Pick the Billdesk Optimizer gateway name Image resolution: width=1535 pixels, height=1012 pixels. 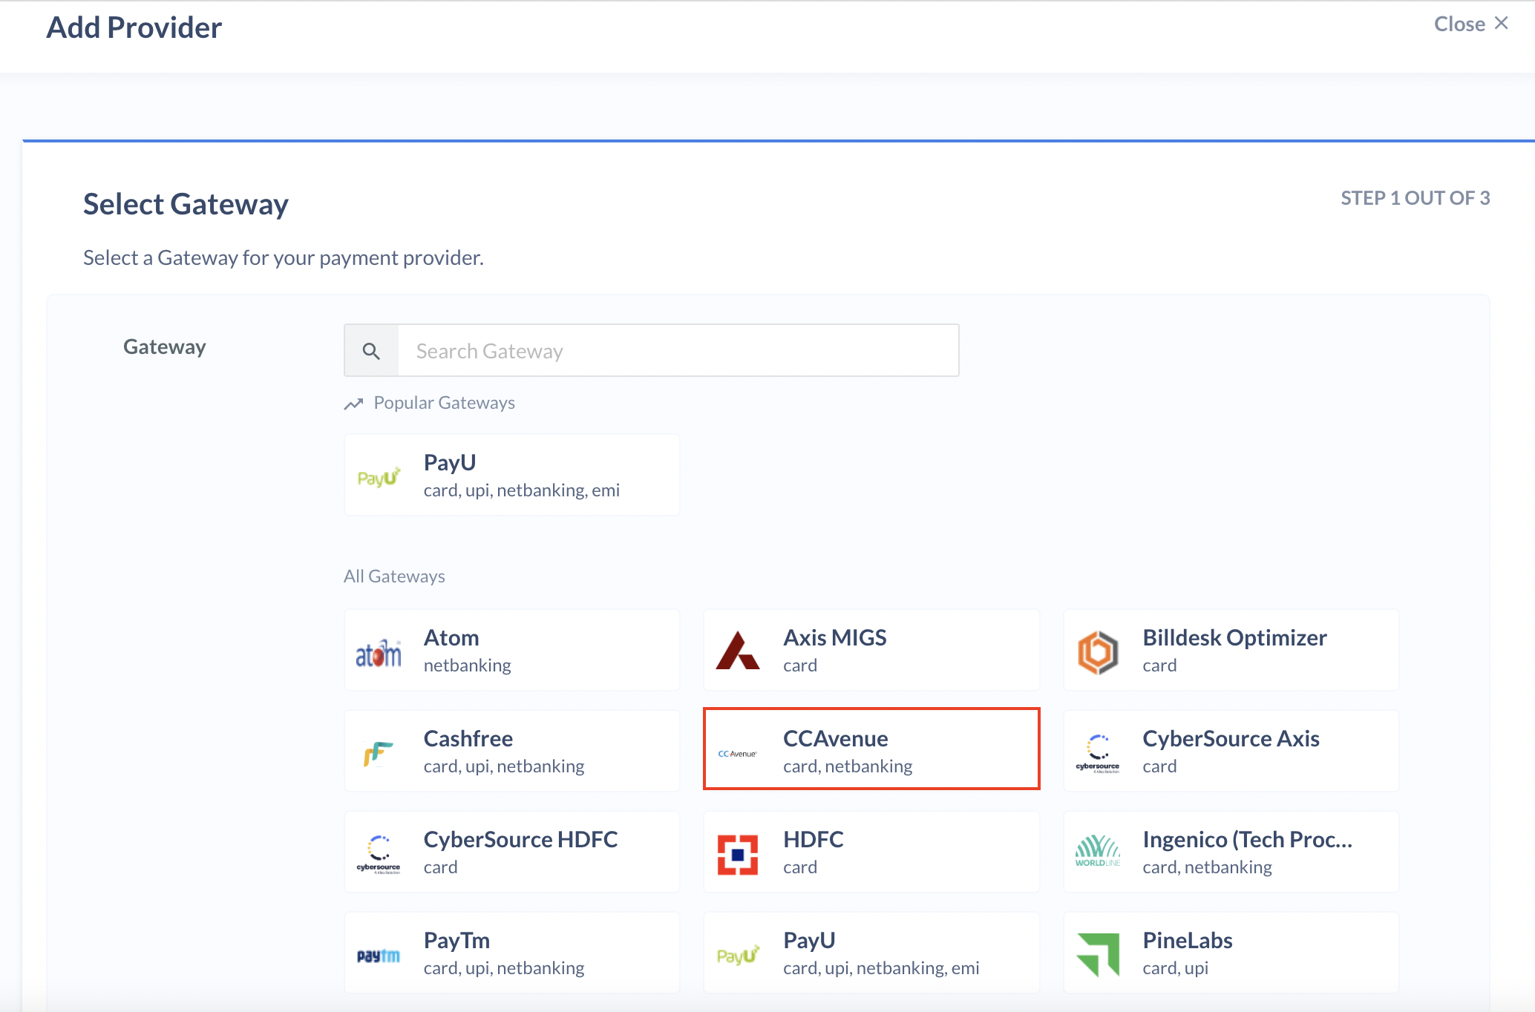tap(1234, 637)
